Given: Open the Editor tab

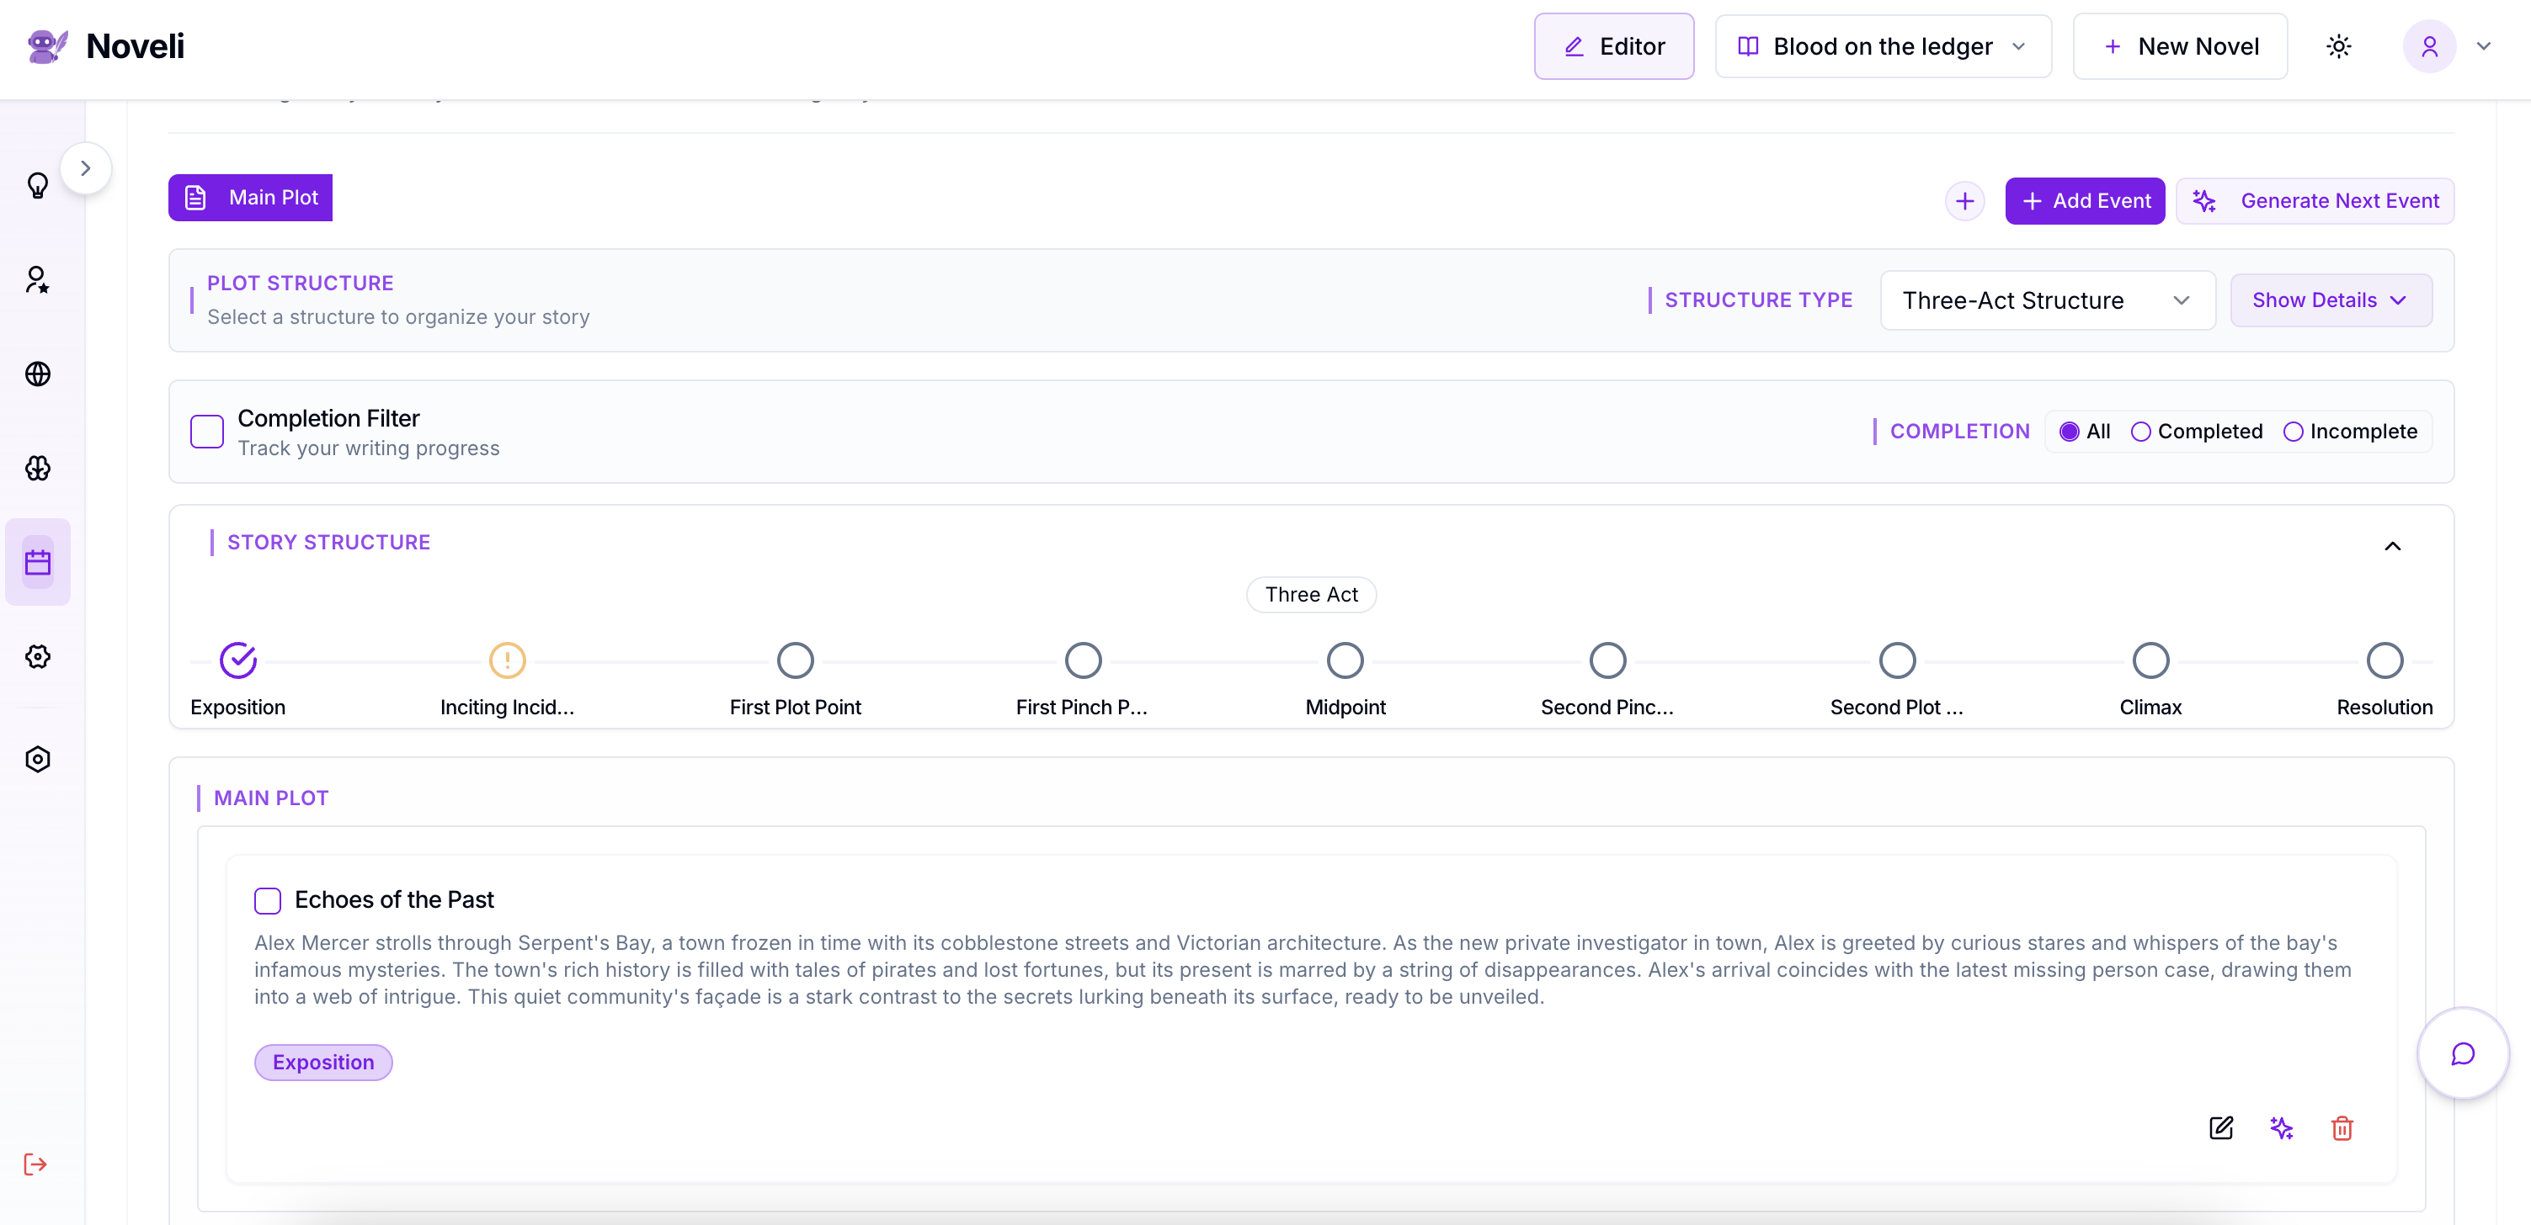Looking at the screenshot, I should [1613, 46].
